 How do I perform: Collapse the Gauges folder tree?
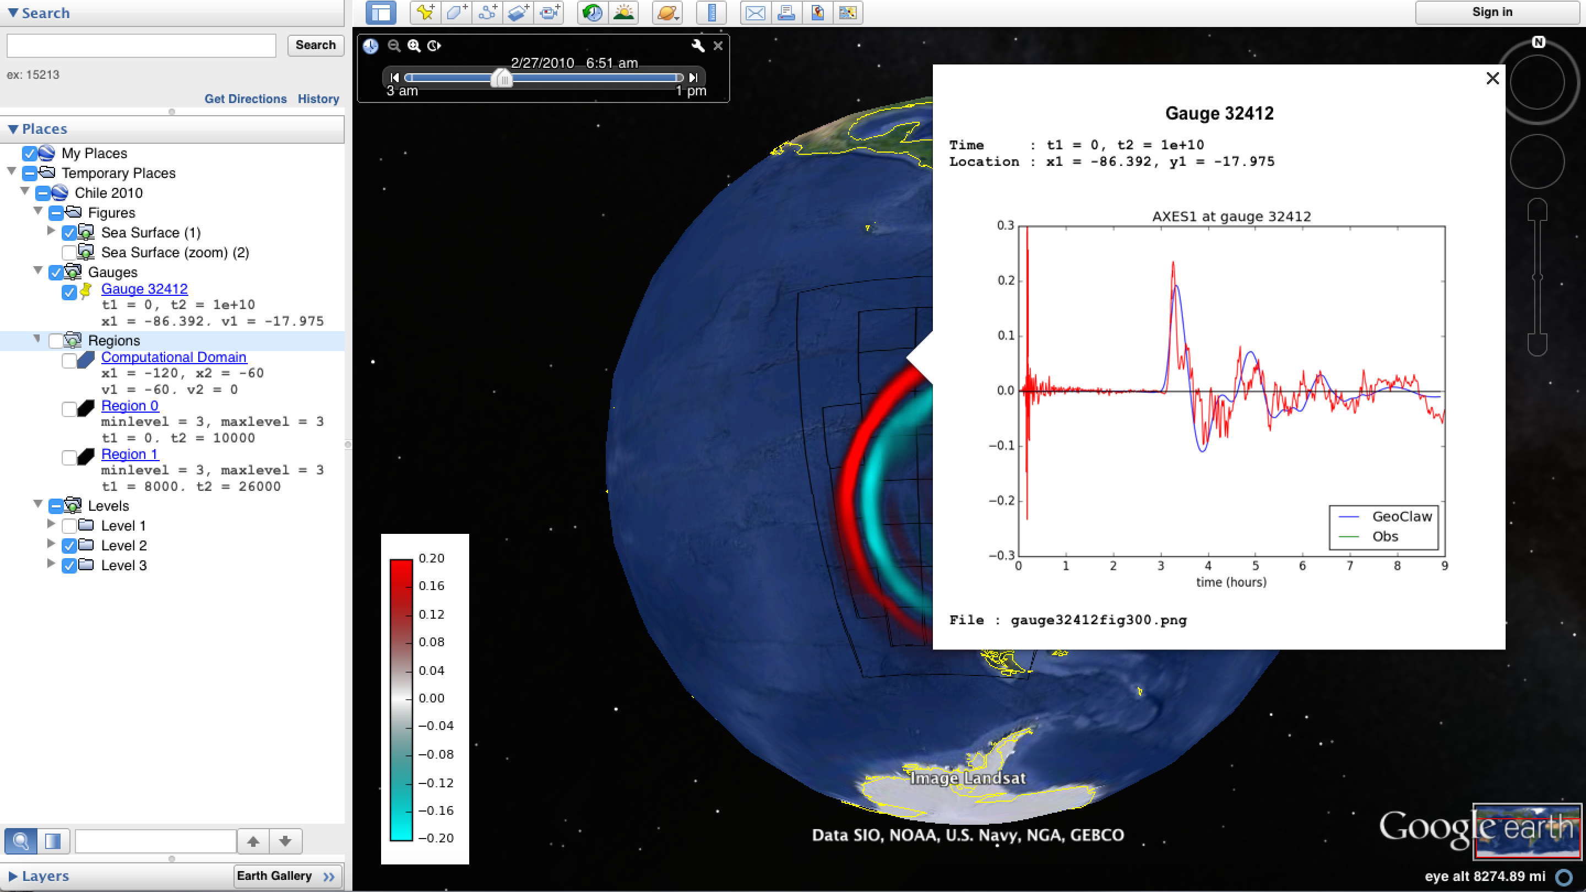(38, 271)
